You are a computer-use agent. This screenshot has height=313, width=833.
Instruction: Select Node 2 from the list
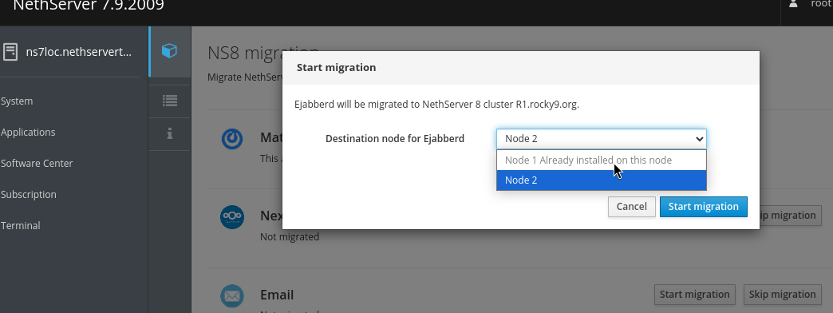(x=602, y=180)
